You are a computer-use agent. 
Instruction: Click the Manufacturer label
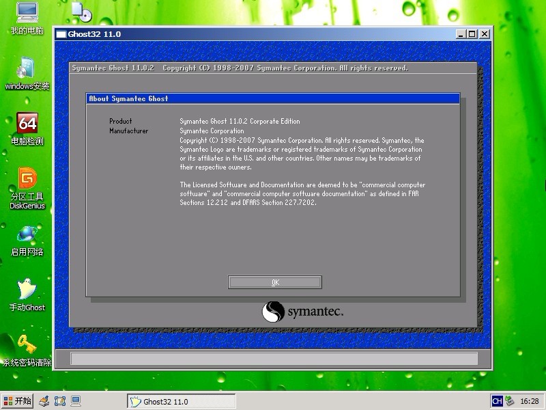[x=128, y=131]
